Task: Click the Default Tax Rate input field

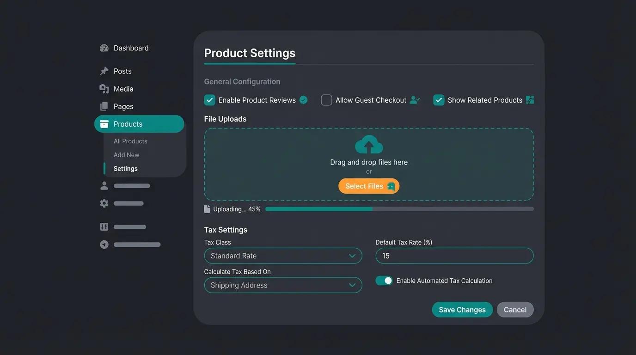Action: (454, 256)
